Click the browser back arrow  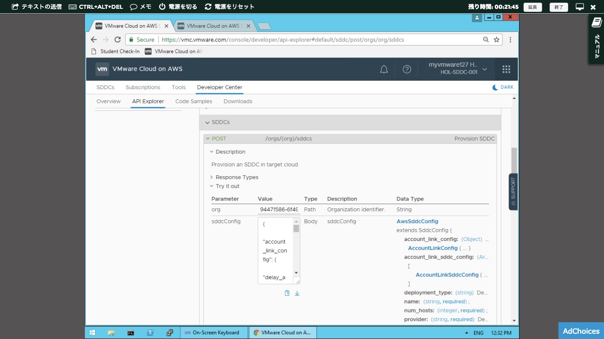click(x=94, y=40)
